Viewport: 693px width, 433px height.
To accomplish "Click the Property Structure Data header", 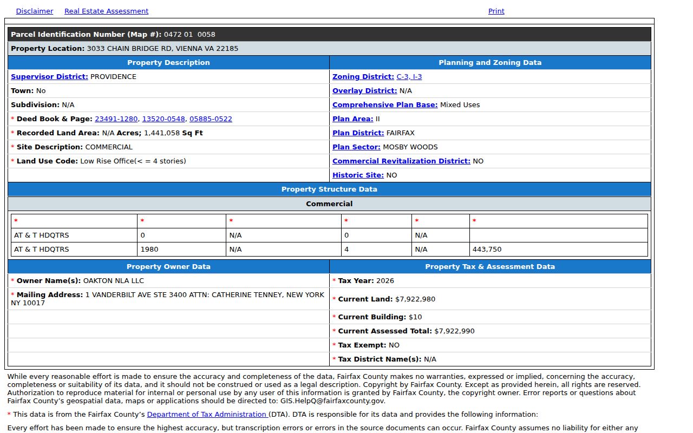I will tap(329, 189).
